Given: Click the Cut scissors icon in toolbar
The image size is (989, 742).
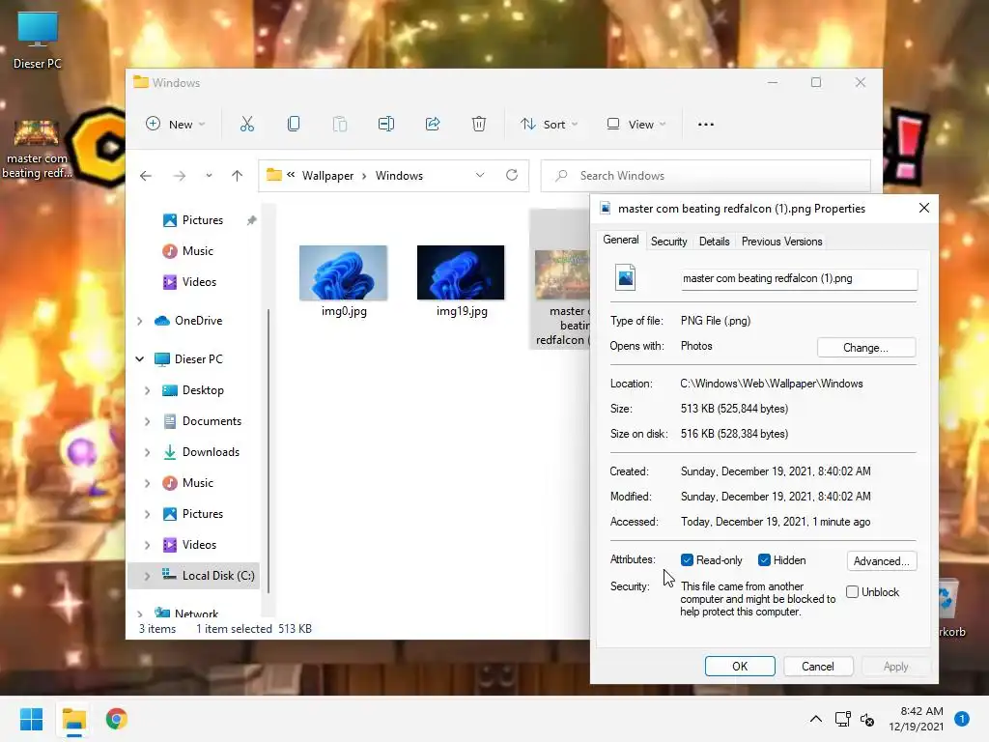Looking at the screenshot, I should [x=246, y=125].
